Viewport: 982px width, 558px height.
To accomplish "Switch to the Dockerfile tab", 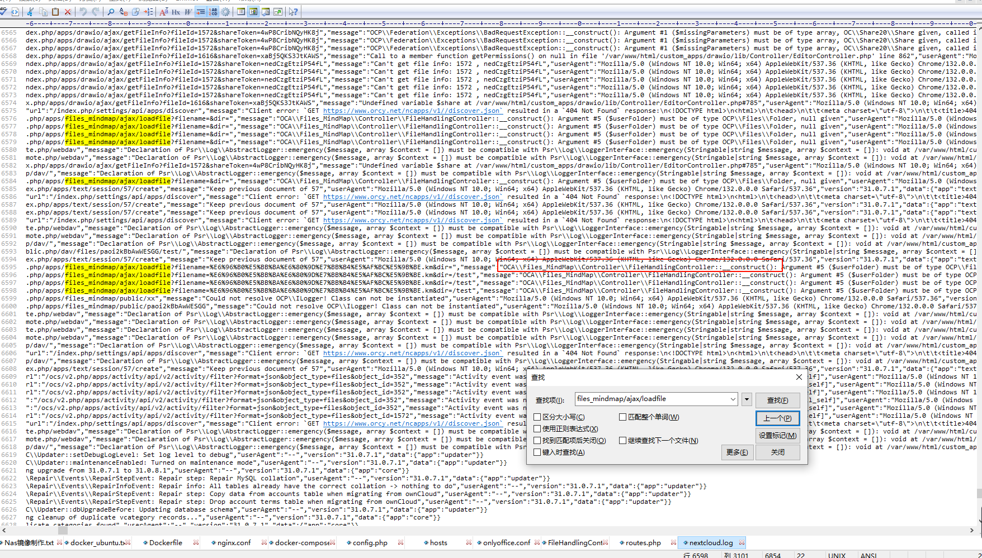I will (166, 542).
